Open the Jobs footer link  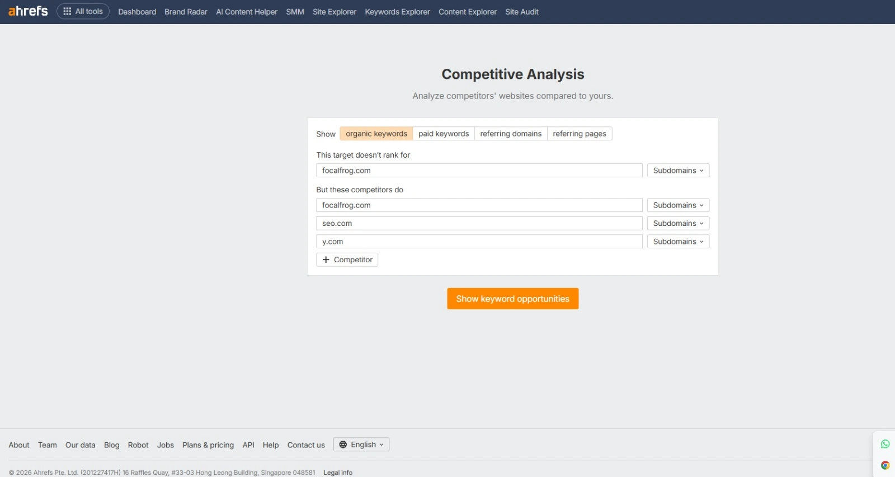click(166, 445)
